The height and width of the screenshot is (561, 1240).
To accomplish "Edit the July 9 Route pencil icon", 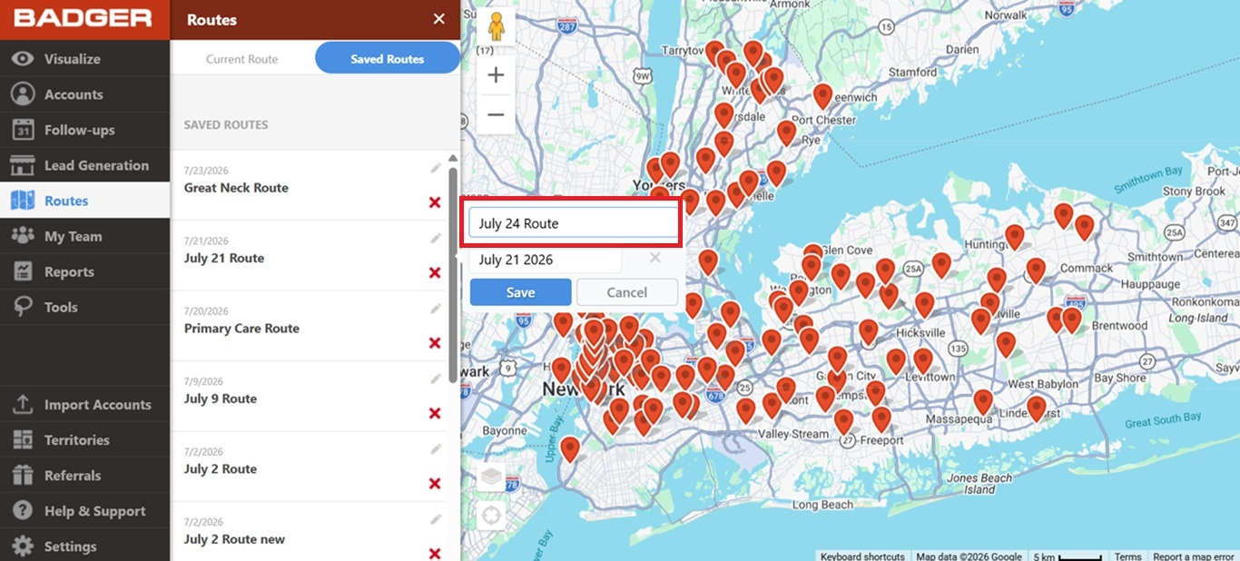I will tap(436, 379).
